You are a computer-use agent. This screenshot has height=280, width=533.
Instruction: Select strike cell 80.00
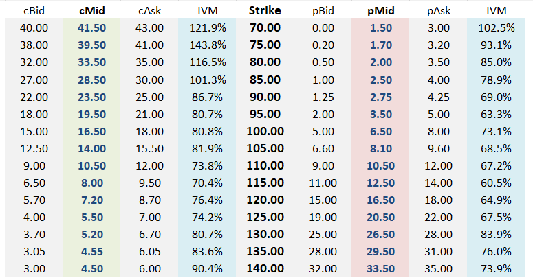click(x=265, y=62)
